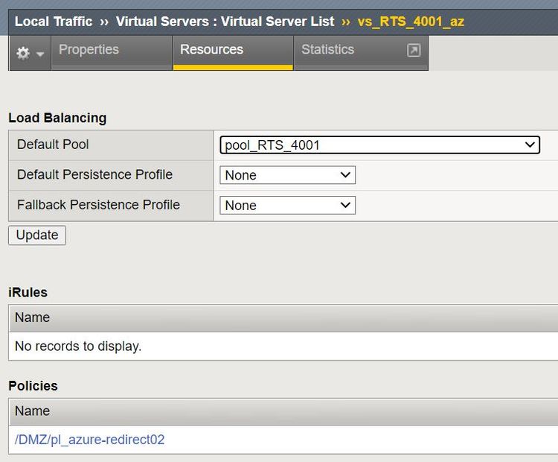Click the Statistics pop-out window icon
This screenshot has height=462, width=558.
tap(414, 51)
